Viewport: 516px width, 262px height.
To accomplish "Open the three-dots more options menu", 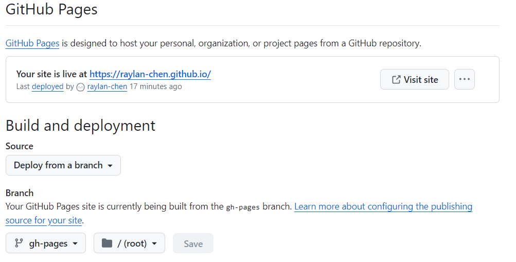I will pyautogui.click(x=465, y=79).
